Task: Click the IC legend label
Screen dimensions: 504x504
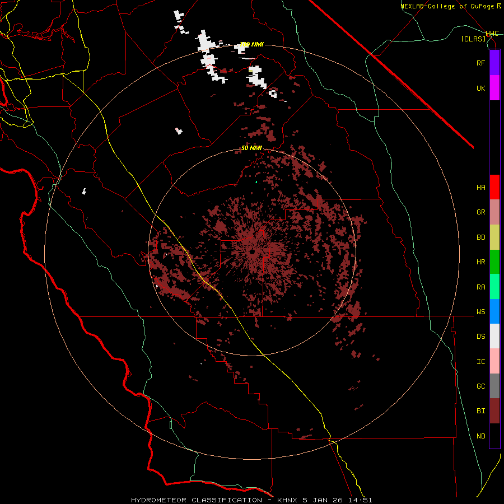Action: coord(480,362)
